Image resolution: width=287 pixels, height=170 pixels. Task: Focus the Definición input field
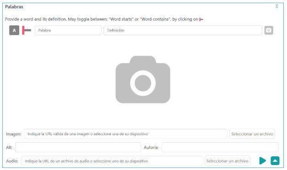(182, 30)
